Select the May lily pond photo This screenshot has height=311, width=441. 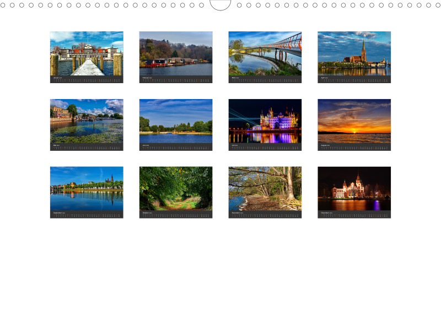click(87, 121)
